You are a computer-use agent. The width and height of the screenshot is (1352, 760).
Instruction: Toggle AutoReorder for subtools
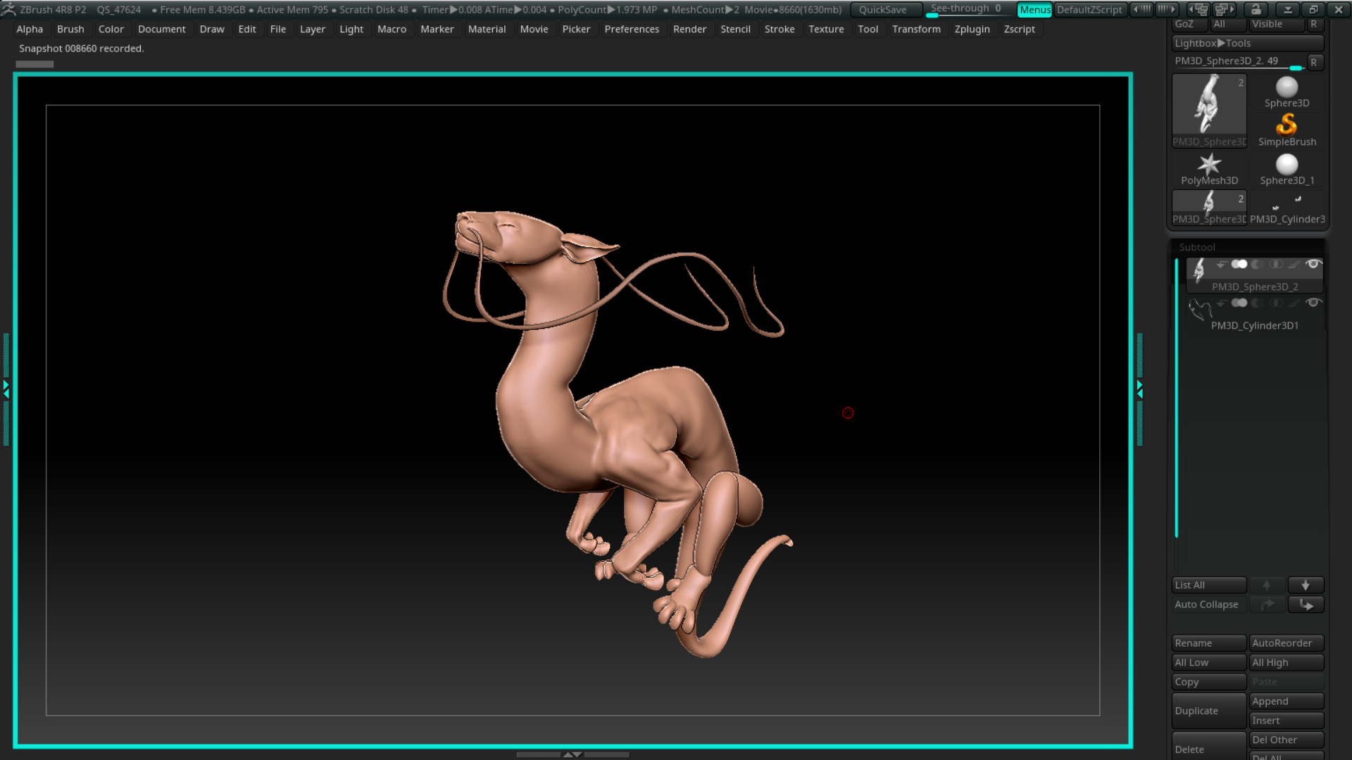pyautogui.click(x=1287, y=643)
